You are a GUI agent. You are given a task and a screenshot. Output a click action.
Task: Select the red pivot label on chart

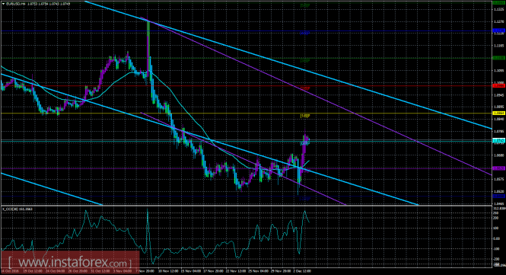tap(305, 88)
